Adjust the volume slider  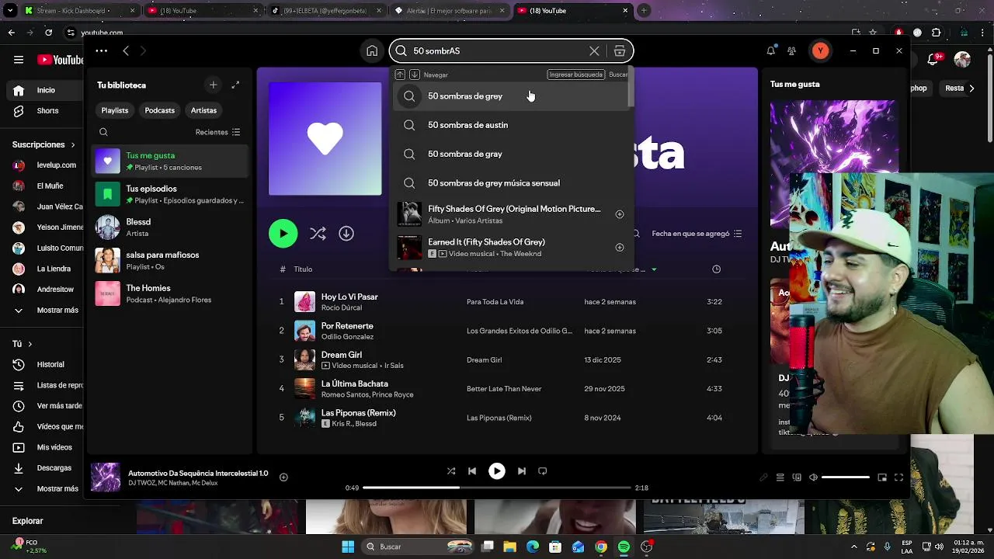[x=846, y=477]
